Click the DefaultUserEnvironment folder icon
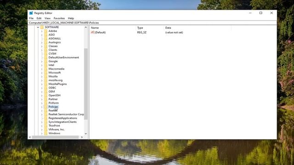Screen dimensions: 294x165 click(46, 57)
